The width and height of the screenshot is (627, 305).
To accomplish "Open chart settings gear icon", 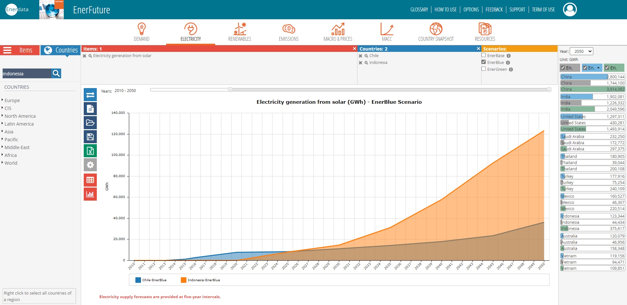I will tap(90, 165).
